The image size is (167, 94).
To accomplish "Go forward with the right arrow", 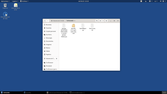I will point(48,21).
